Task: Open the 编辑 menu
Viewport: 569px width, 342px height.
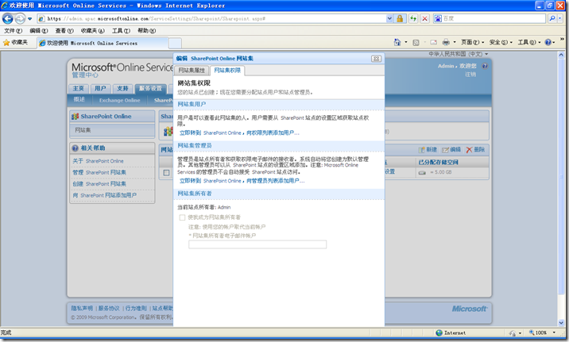Action: pos(38,31)
